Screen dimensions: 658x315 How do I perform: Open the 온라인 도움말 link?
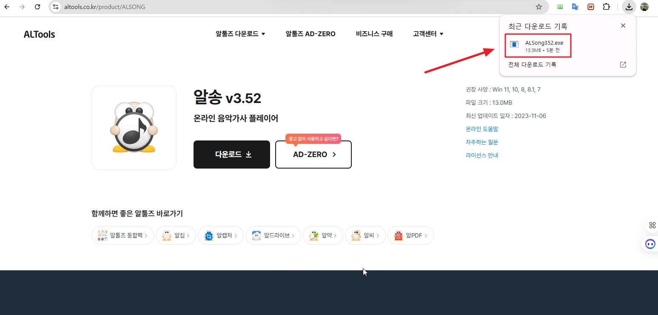pyautogui.click(x=482, y=129)
